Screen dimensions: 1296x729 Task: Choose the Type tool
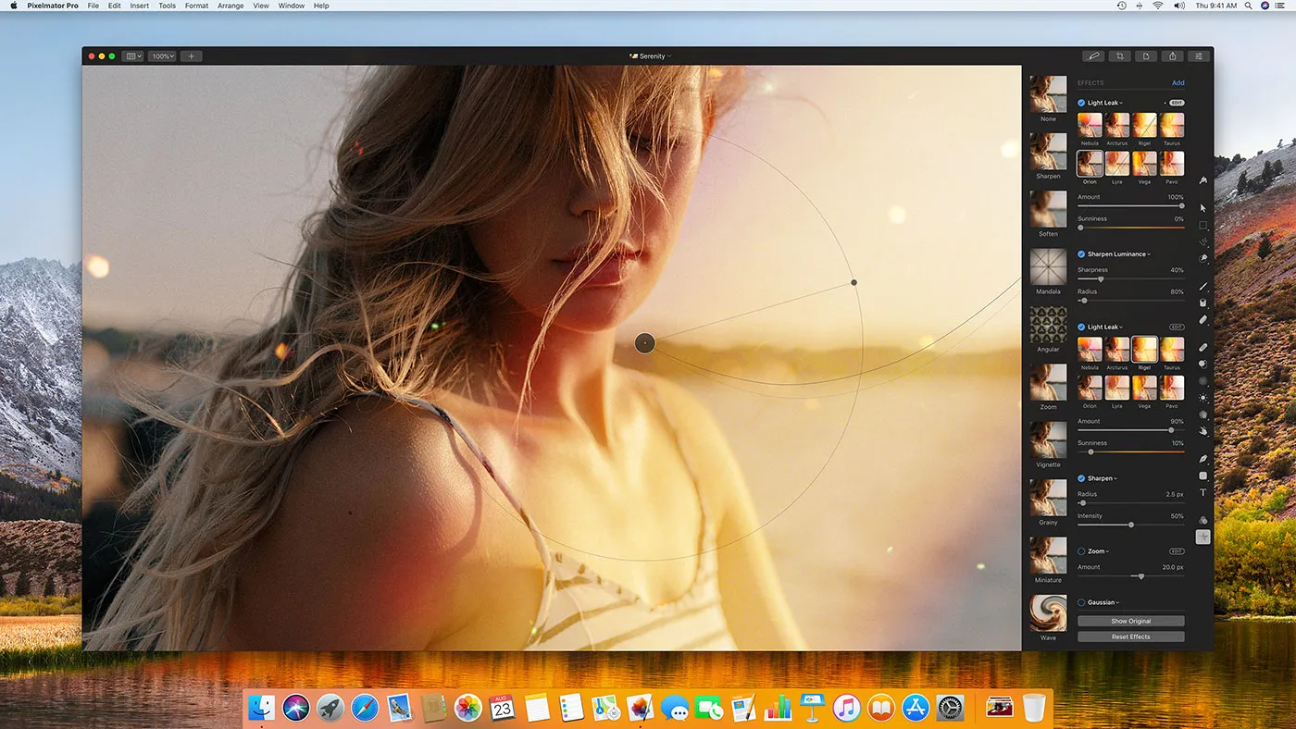(x=1203, y=491)
